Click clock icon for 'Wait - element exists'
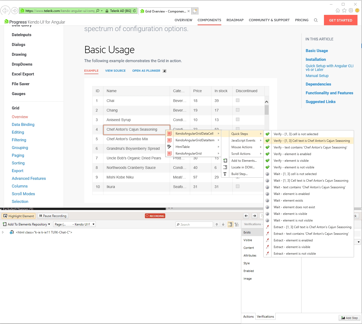The height and width of the screenshot is (324, 362). tap(268, 200)
